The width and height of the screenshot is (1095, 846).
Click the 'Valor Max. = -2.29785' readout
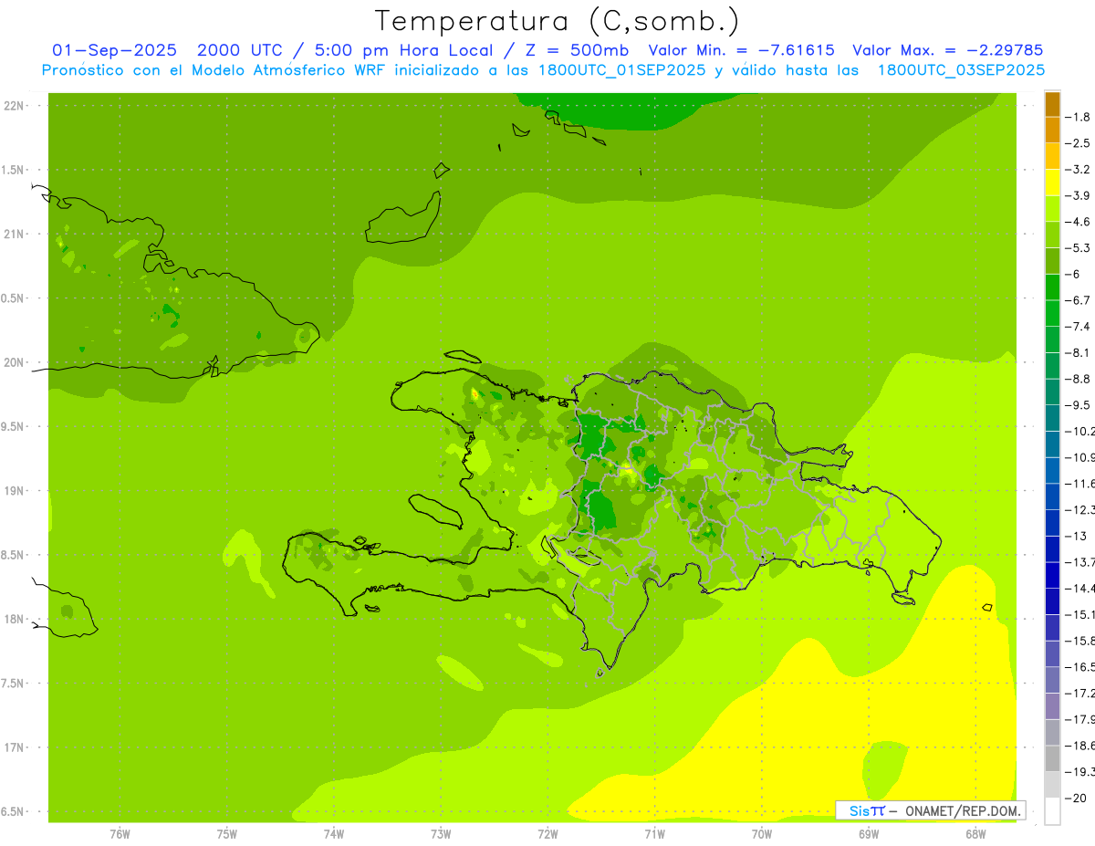pos(948,50)
